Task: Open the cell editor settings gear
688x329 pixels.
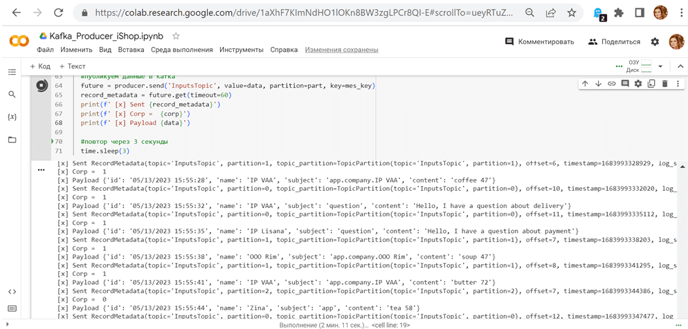Action: [x=638, y=84]
